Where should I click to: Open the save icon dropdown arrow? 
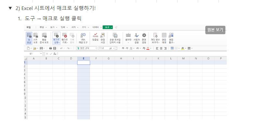pos(44,48)
